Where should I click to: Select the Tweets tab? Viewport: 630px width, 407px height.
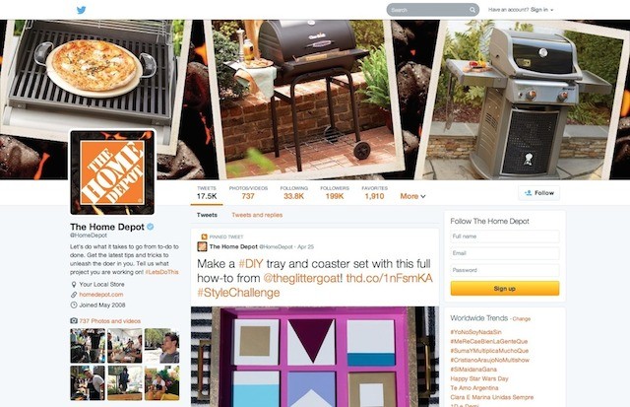coord(207,215)
